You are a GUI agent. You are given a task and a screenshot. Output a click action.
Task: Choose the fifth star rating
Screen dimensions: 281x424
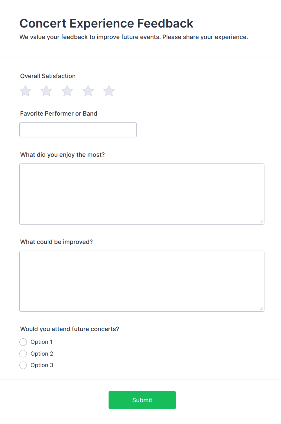tap(109, 91)
